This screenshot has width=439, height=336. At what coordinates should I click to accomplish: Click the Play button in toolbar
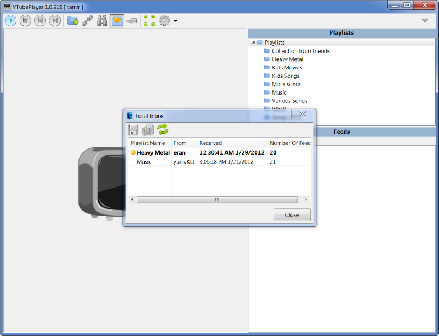(x=11, y=21)
